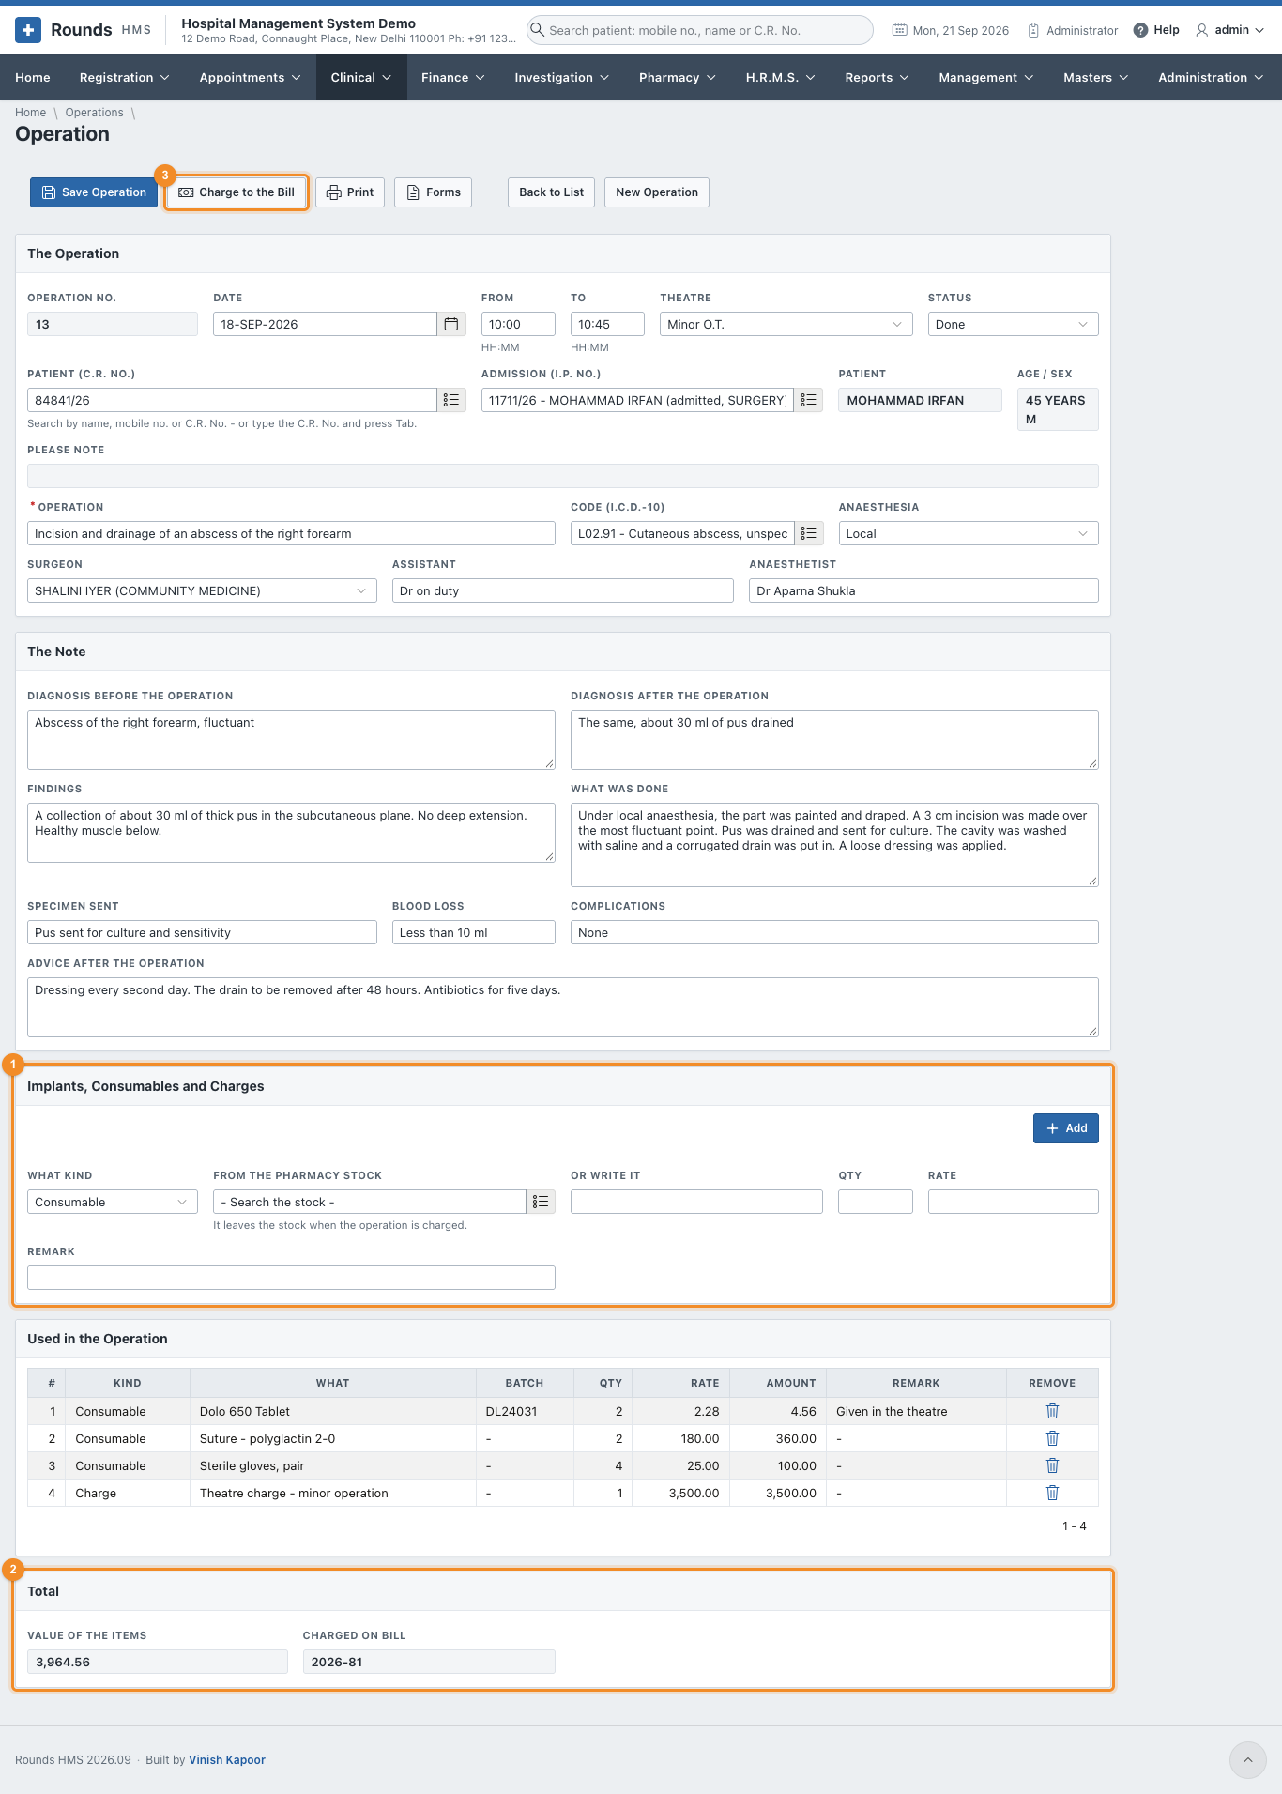This screenshot has width=1282, height=1794.
Task: Open the H.R.M.S. menu
Action: tap(781, 77)
